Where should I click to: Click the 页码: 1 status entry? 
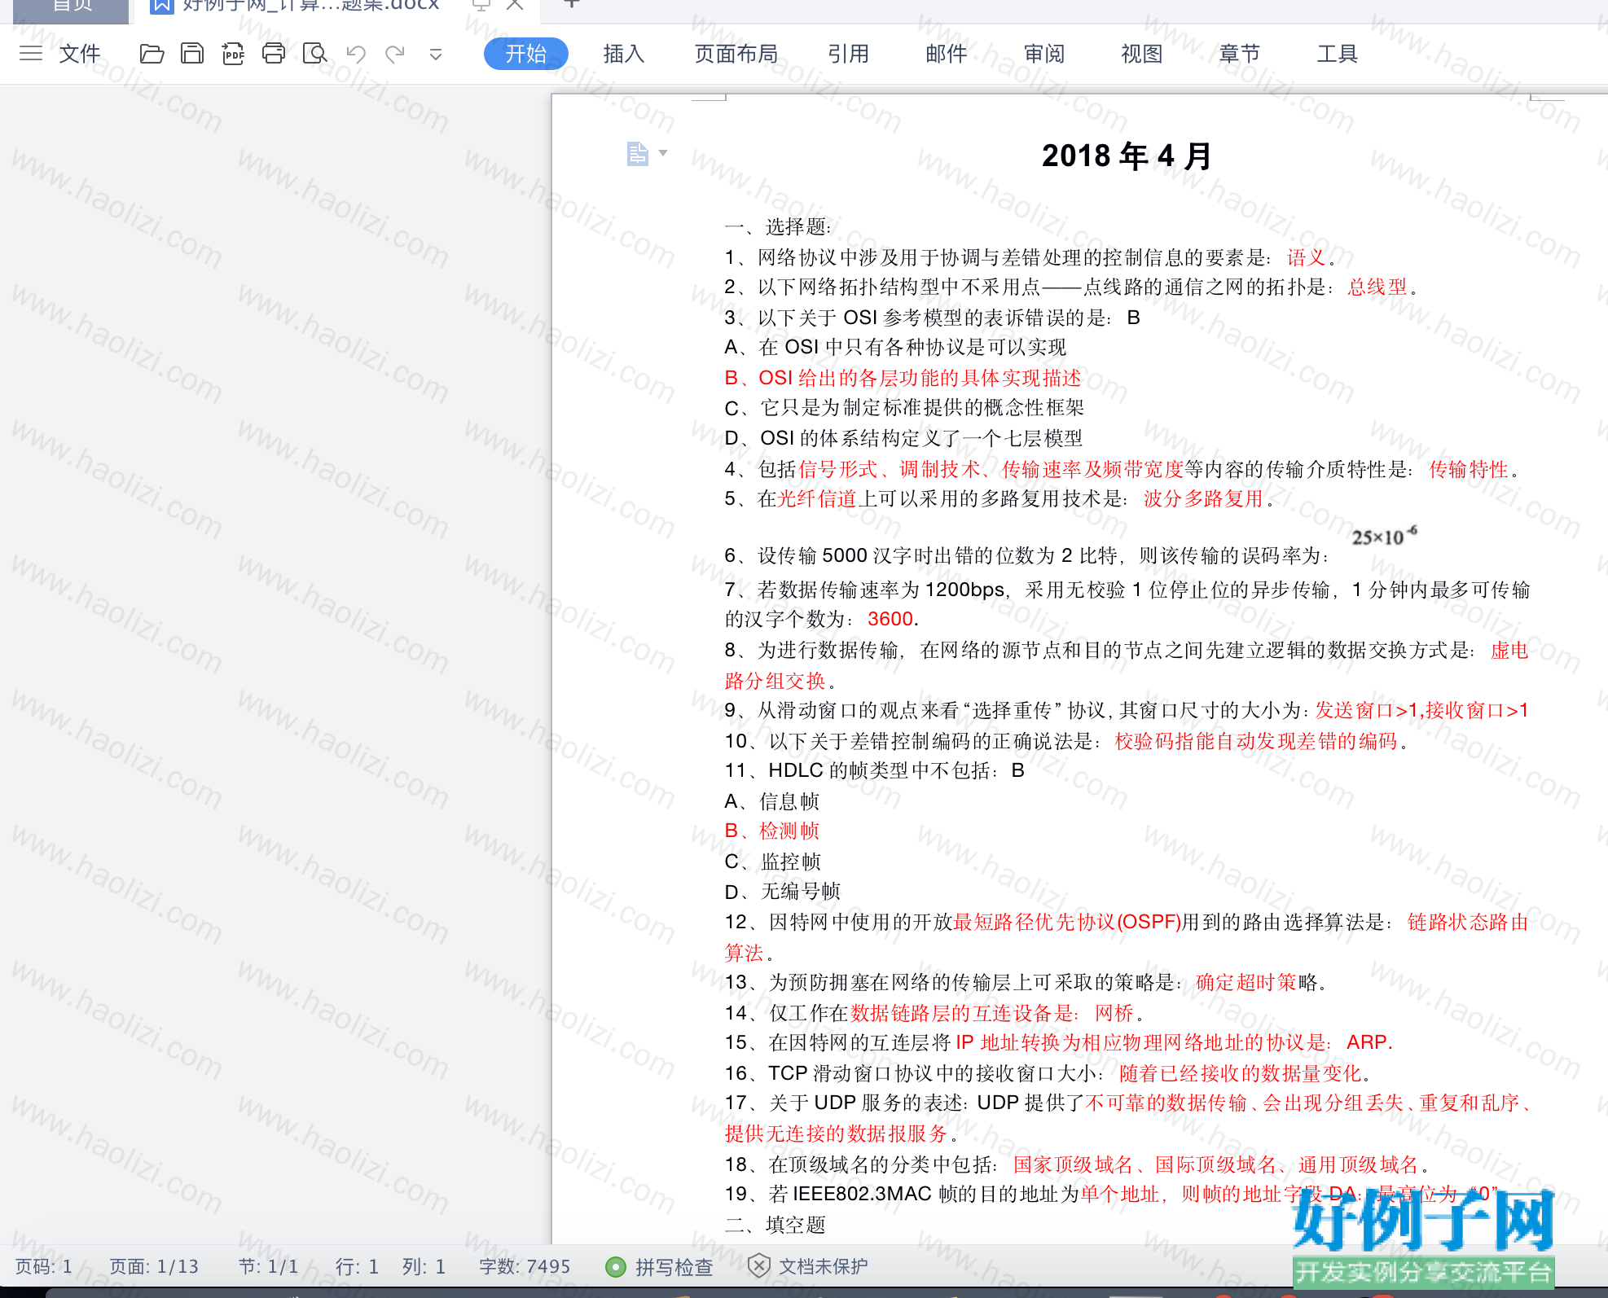click(x=44, y=1267)
